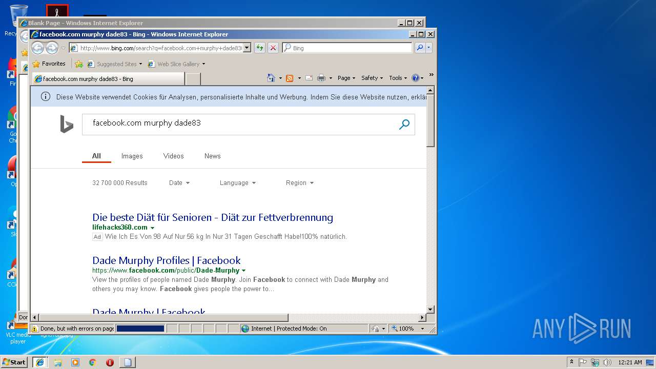The image size is (656, 369).
Task: Open the Dade Murphy Profiles | Facebook result
Action: [x=167, y=260]
